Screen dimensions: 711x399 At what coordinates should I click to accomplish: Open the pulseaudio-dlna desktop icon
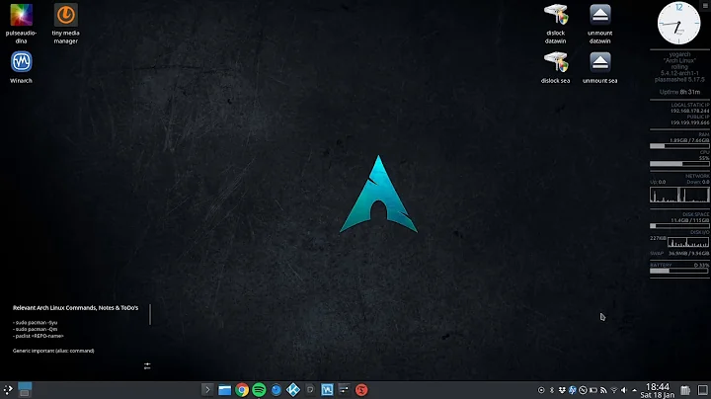22,24
